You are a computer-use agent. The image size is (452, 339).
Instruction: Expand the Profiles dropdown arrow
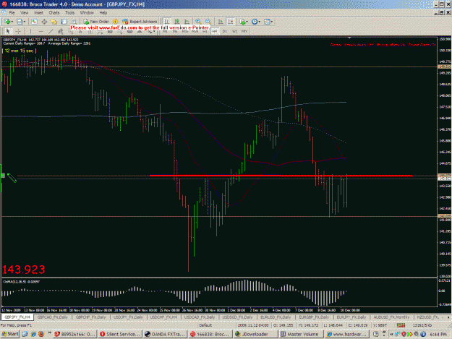pyautogui.click(x=24, y=22)
